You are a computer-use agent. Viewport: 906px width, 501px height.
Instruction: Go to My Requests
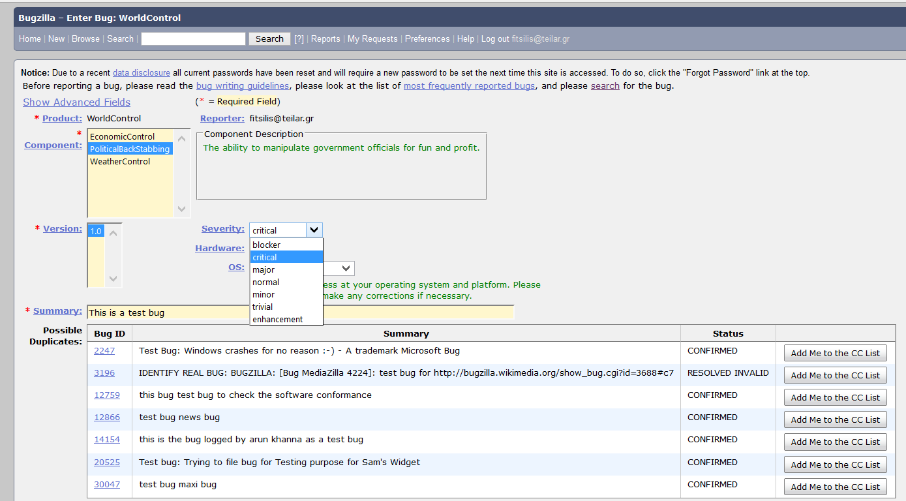372,39
